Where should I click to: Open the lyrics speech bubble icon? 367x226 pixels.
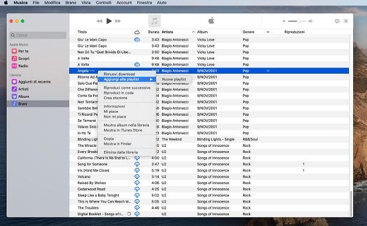coord(337,21)
